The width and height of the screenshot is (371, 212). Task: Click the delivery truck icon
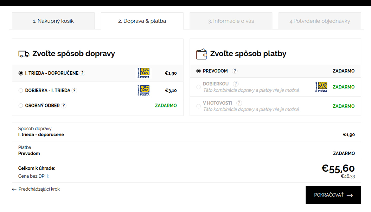click(x=24, y=54)
